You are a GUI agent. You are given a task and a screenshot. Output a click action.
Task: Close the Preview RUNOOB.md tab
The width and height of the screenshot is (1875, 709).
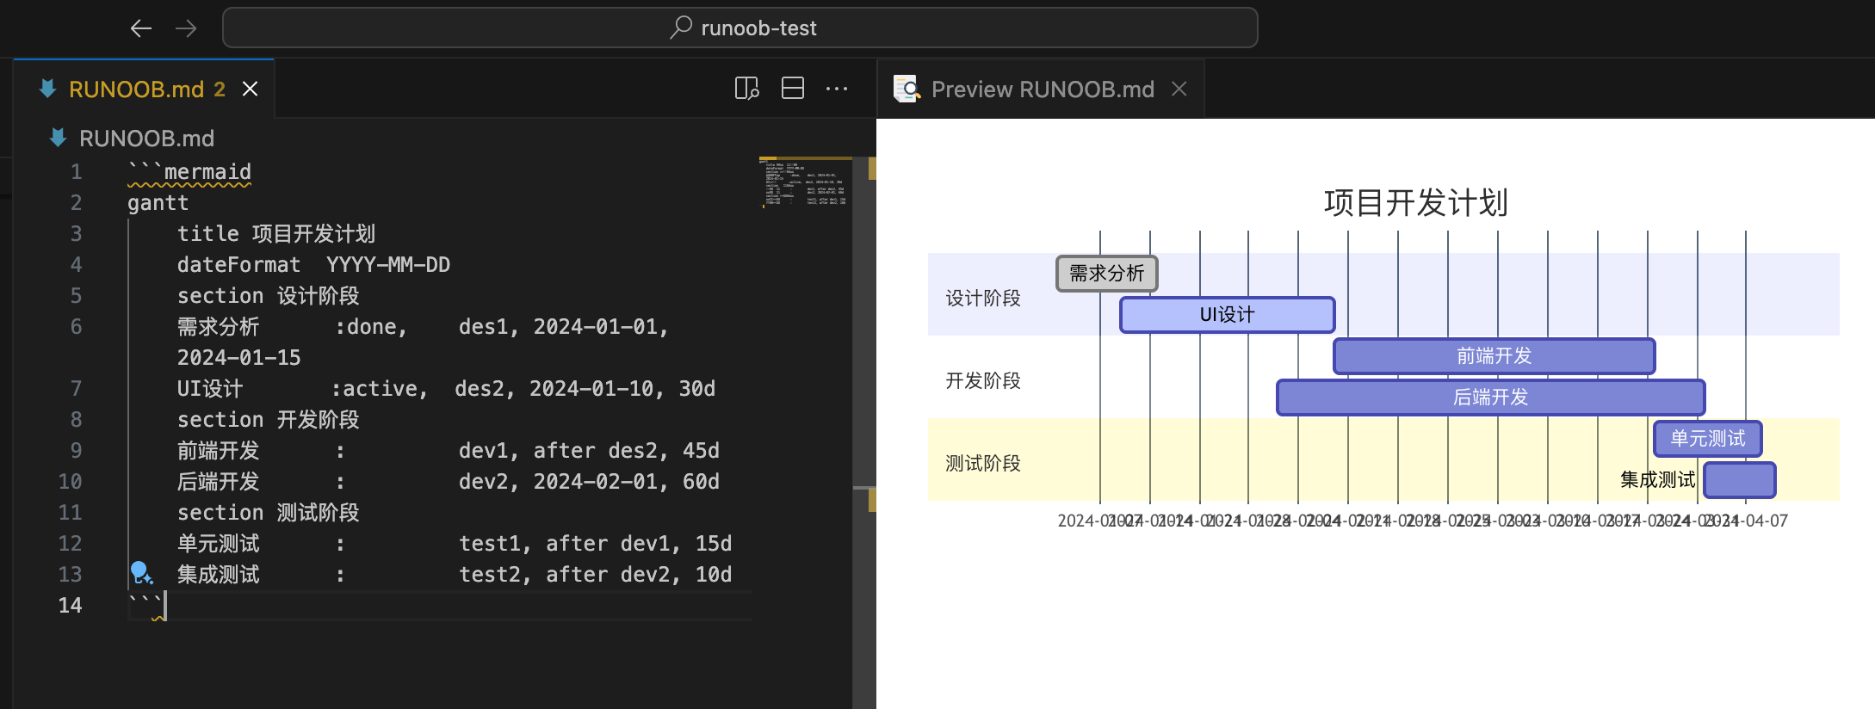pos(1179,89)
